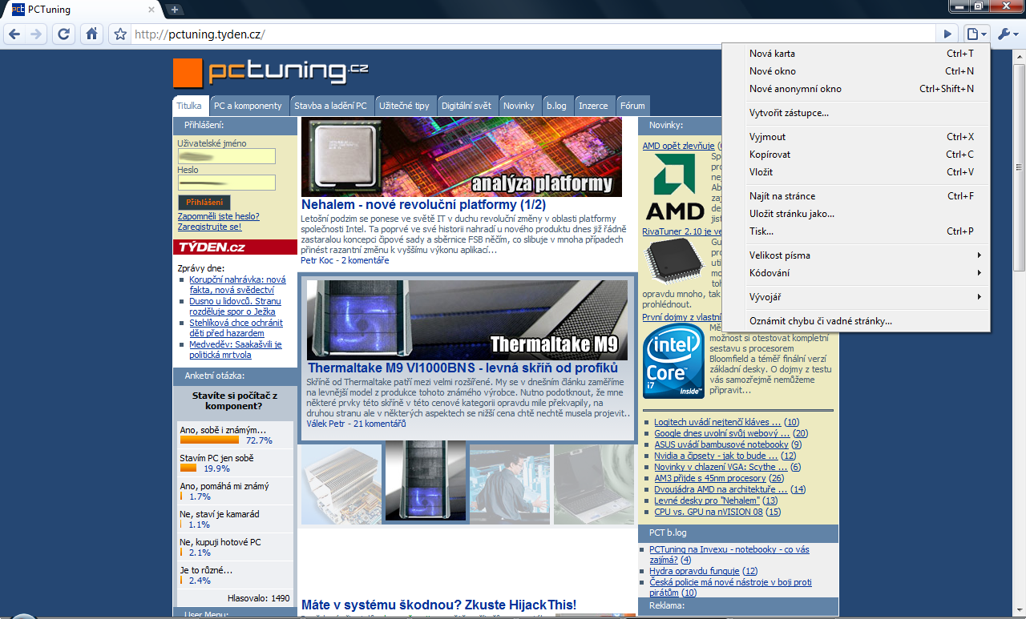Viewport: 1026px width, 619px height.
Task: Open AM3 přijde s 45nm procesory link
Action: 710,478
